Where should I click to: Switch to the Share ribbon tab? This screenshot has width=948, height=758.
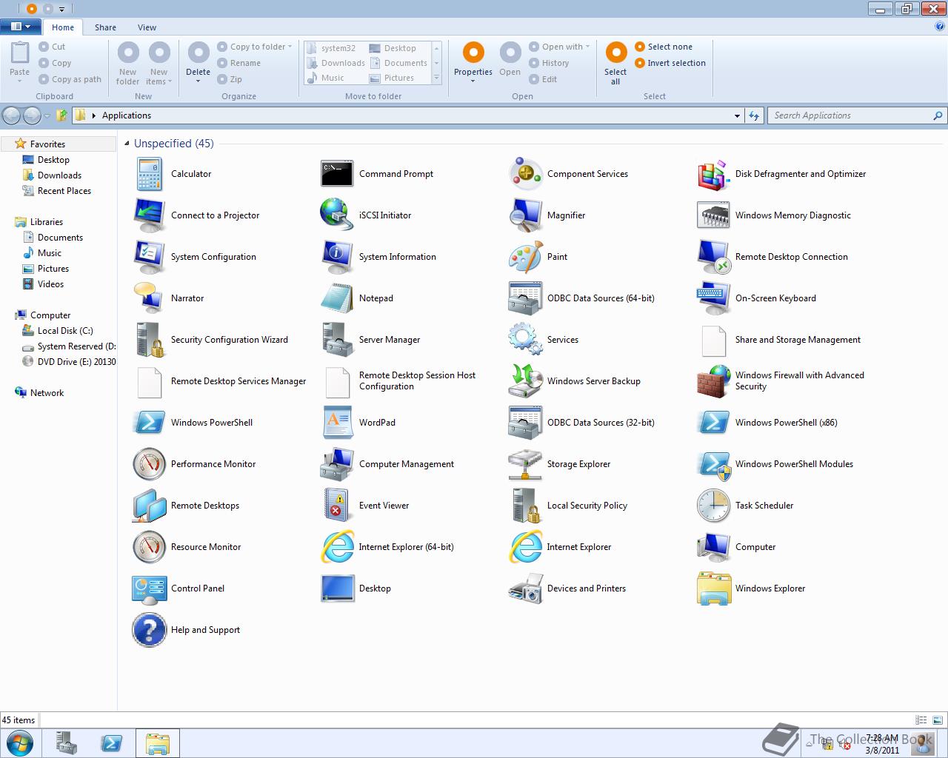coord(105,27)
